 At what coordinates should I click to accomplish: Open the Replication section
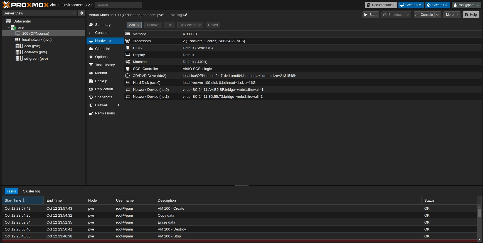pos(105,89)
